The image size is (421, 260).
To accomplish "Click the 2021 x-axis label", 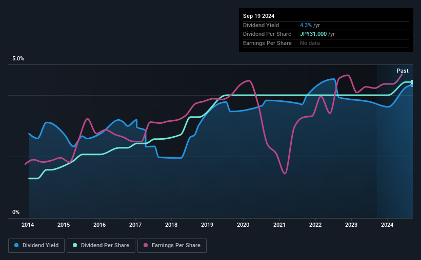I will click(279, 225).
